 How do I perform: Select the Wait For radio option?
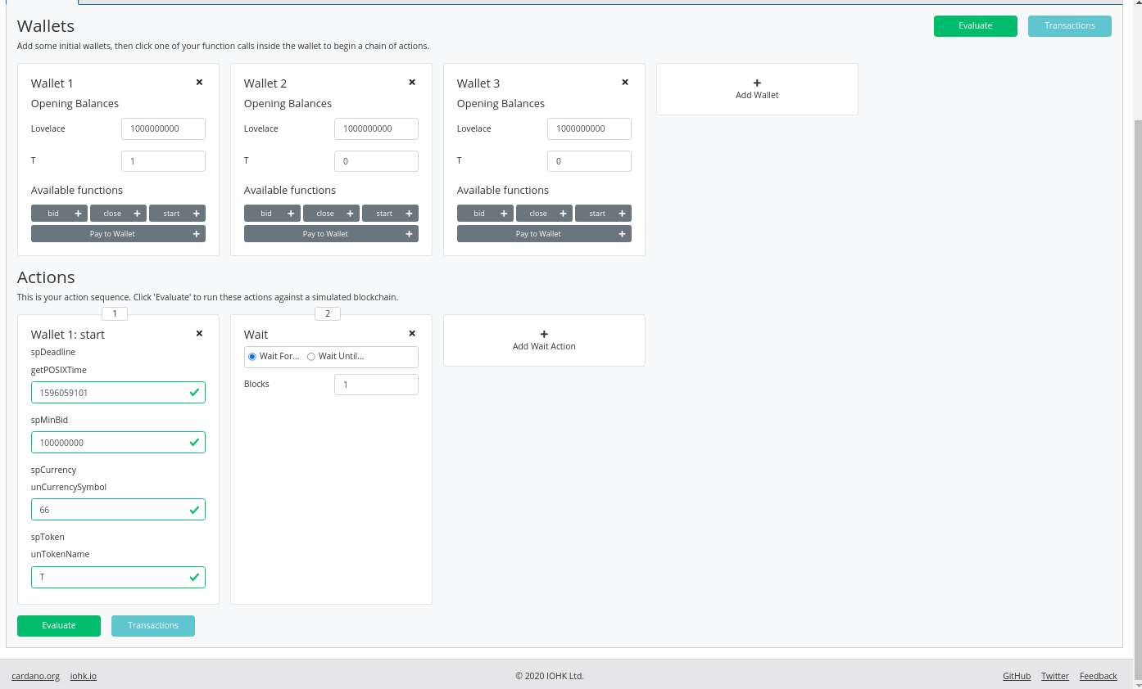coord(252,357)
